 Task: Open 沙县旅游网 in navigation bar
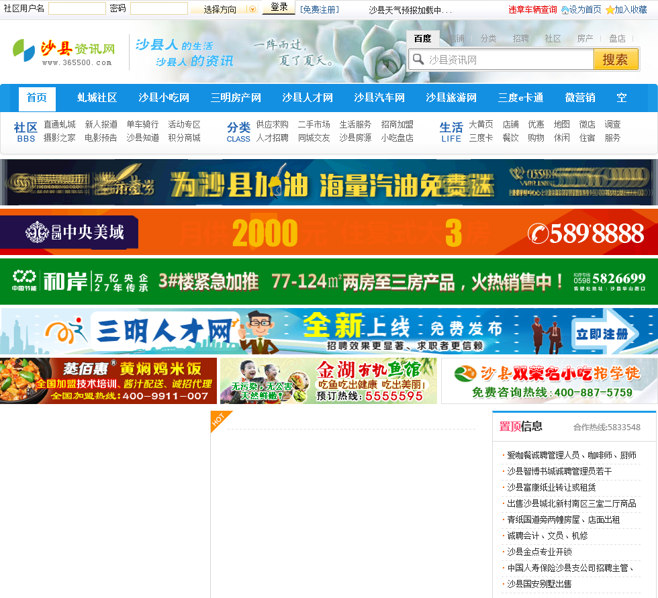point(451,98)
